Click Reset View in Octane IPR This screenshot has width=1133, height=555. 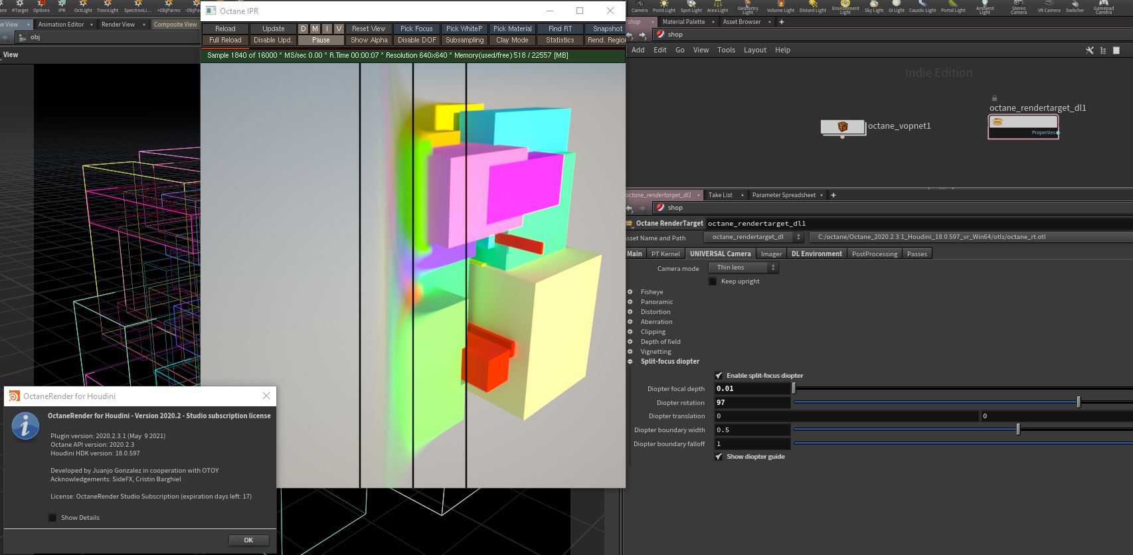369,29
